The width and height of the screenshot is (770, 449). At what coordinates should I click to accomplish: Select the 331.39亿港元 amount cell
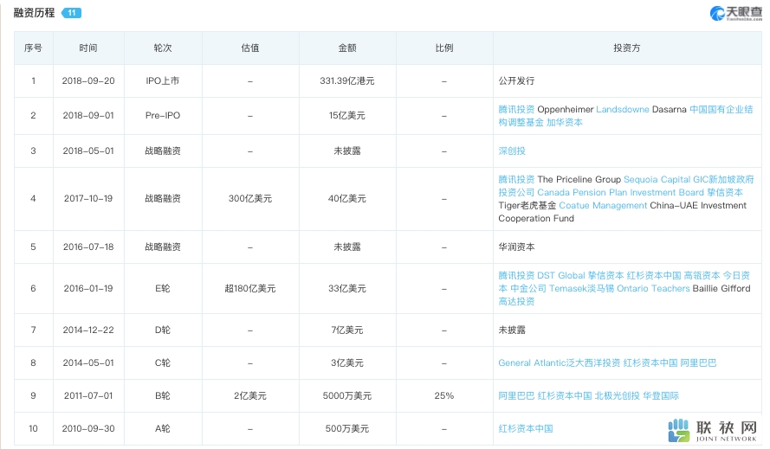pos(347,80)
